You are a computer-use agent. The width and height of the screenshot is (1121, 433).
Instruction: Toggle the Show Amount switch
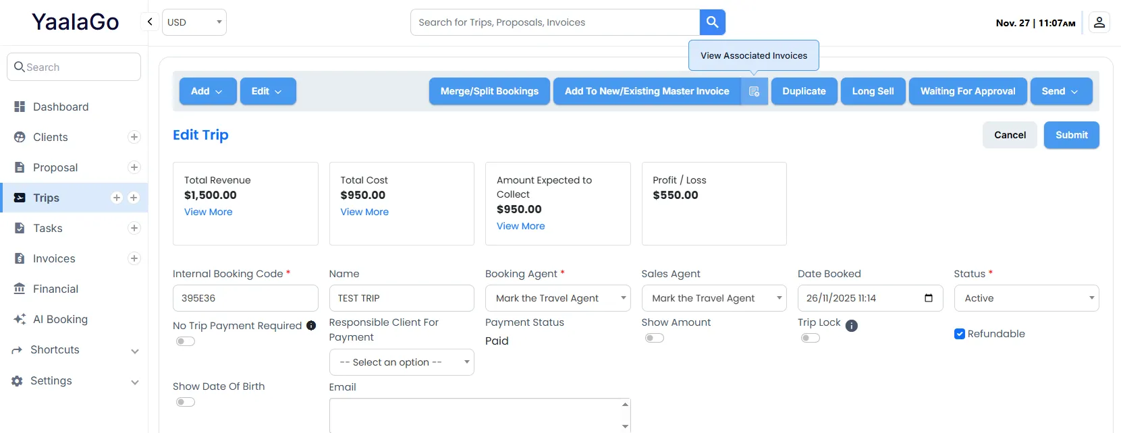point(655,338)
